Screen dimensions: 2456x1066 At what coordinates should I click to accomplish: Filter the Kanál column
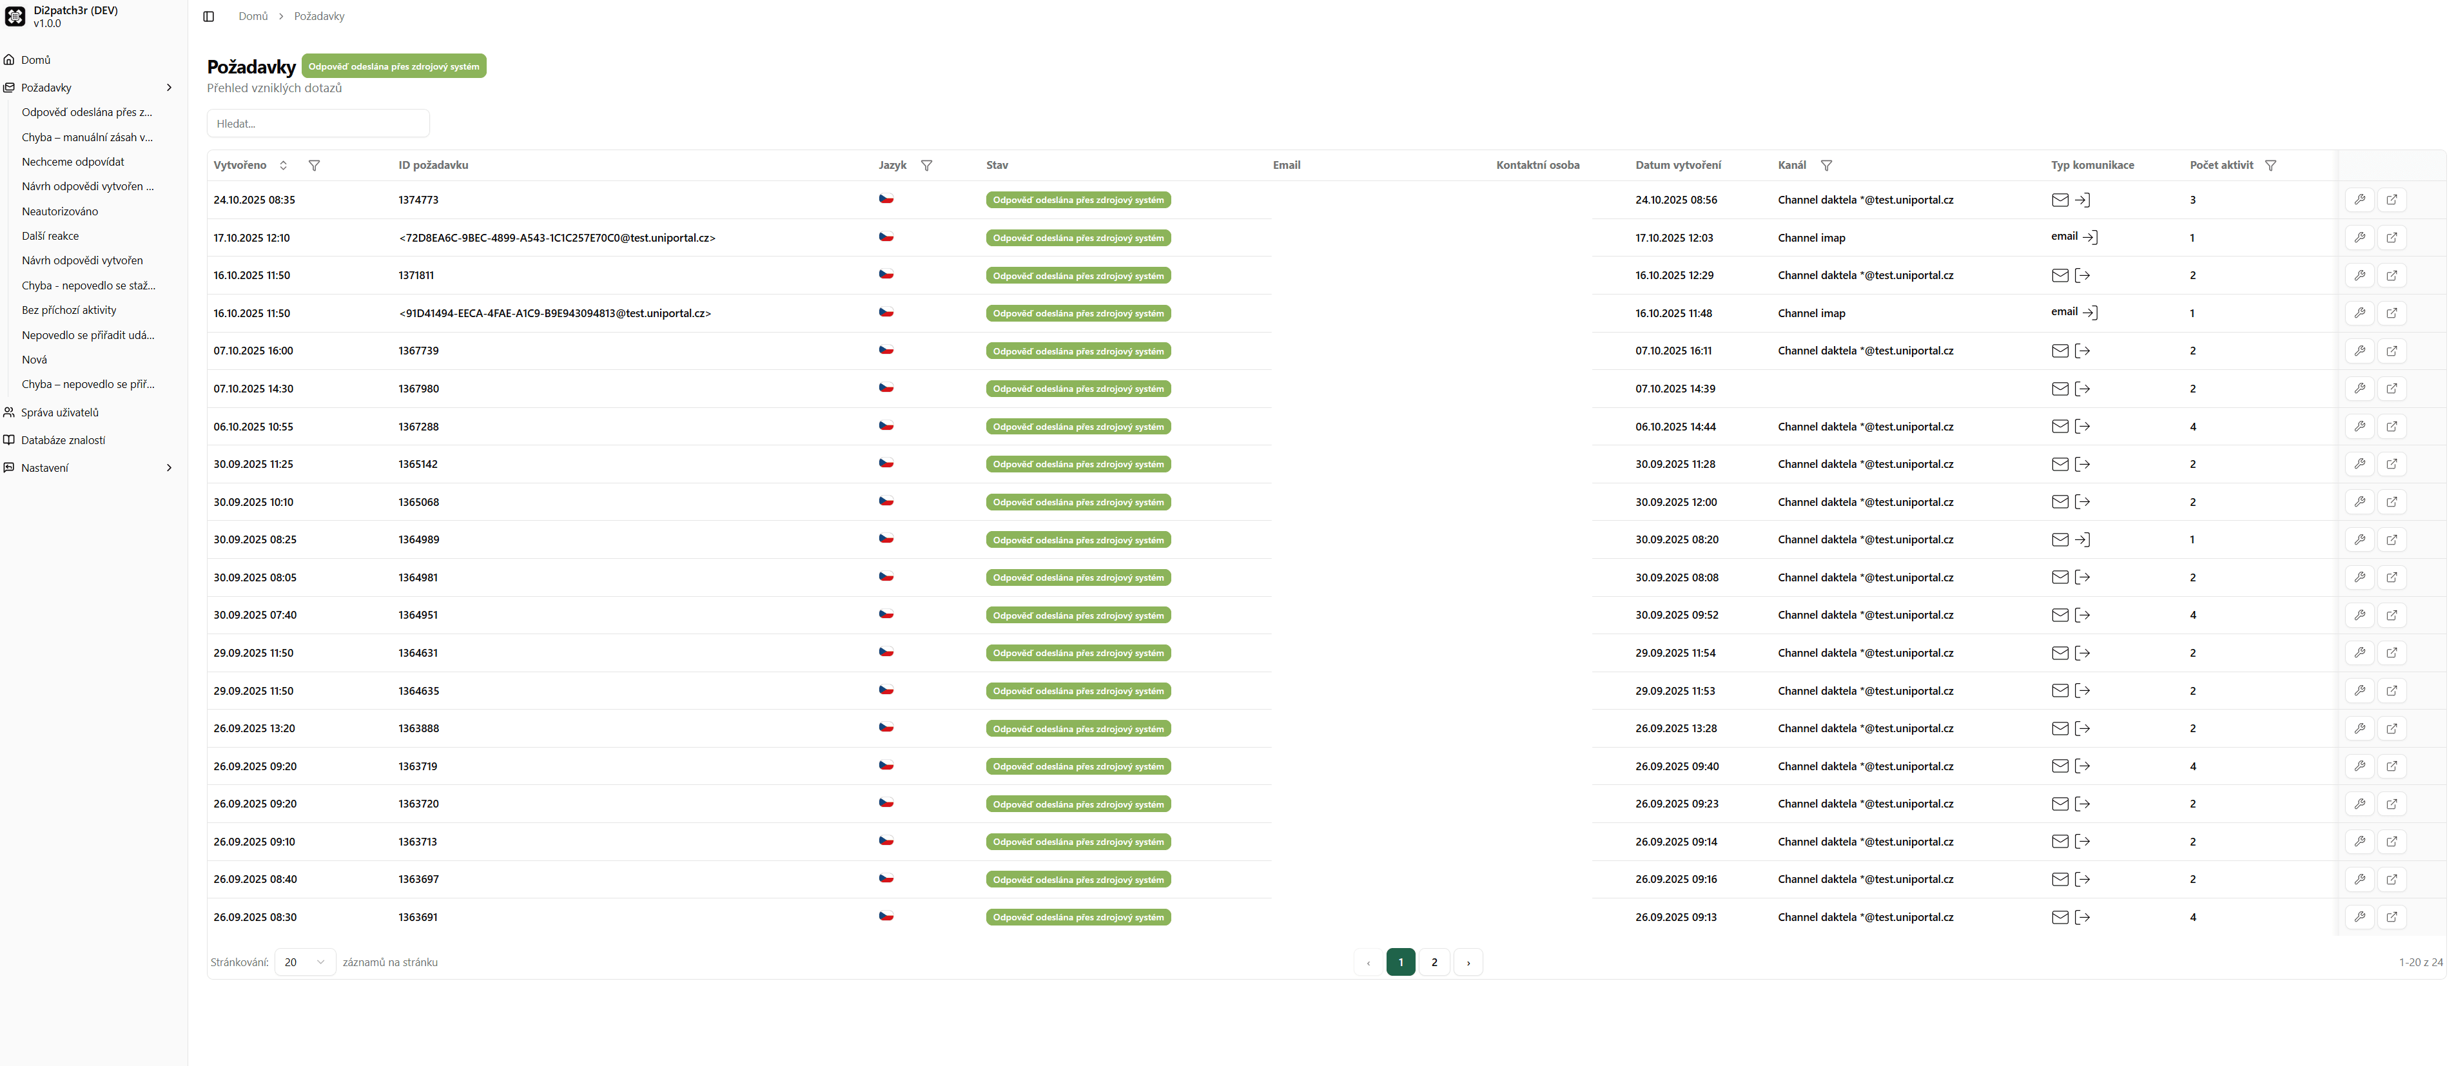pyautogui.click(x=1826, y=166)
